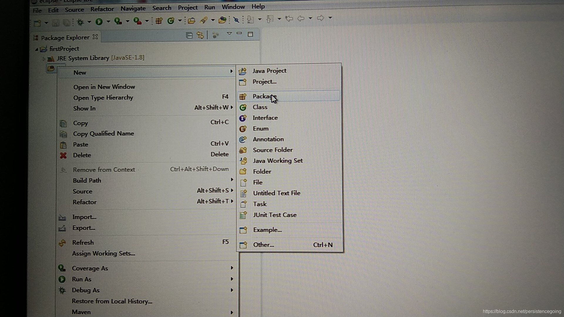
Task: Click the New Java Package toolbar icon
Action: click(x=159, y=21)
